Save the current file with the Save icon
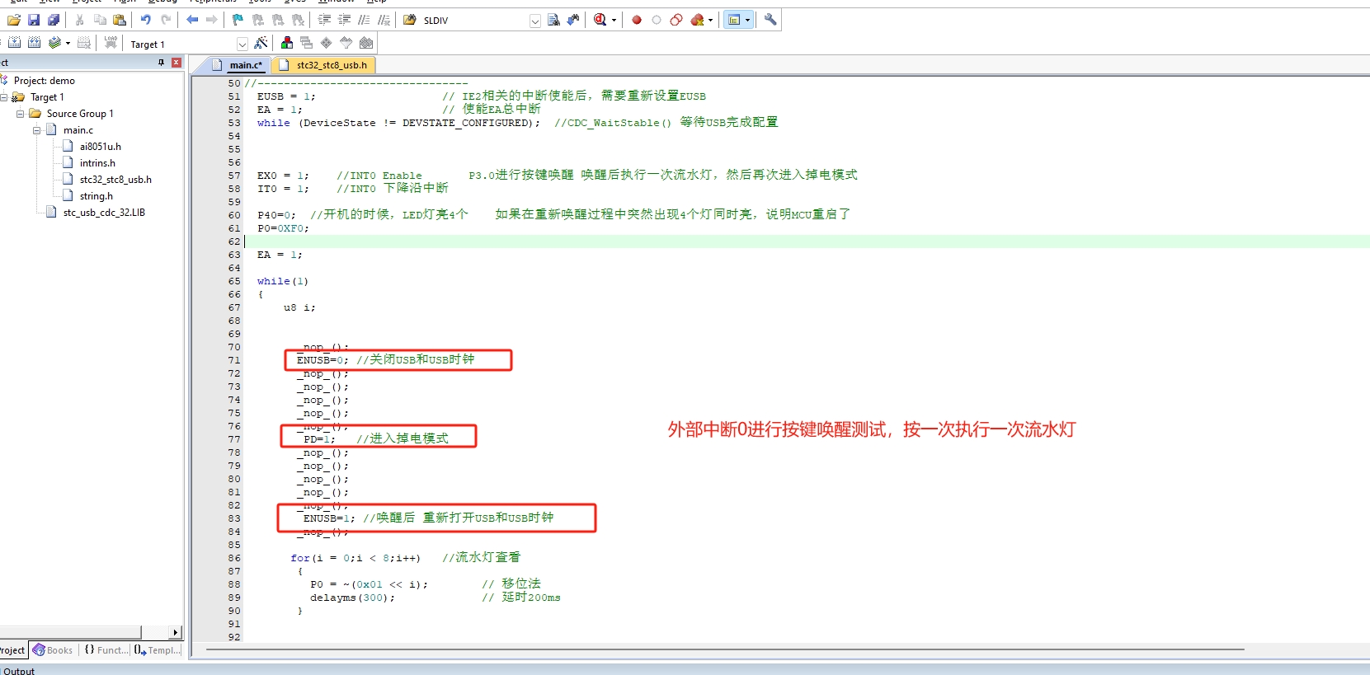This screenshot has width=1370, height=675. pyautogui.click(x=34, y=20)
